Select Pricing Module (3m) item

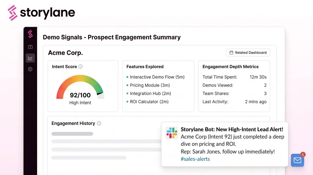[x=148, y=85]
